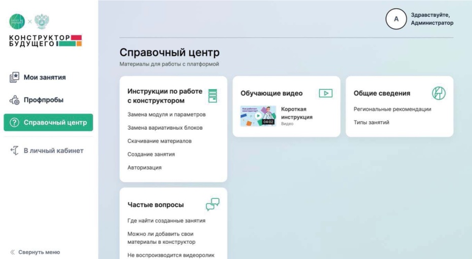
Task: Click the Инструкции по работе с конструктором heading
Action: (165, 96)
